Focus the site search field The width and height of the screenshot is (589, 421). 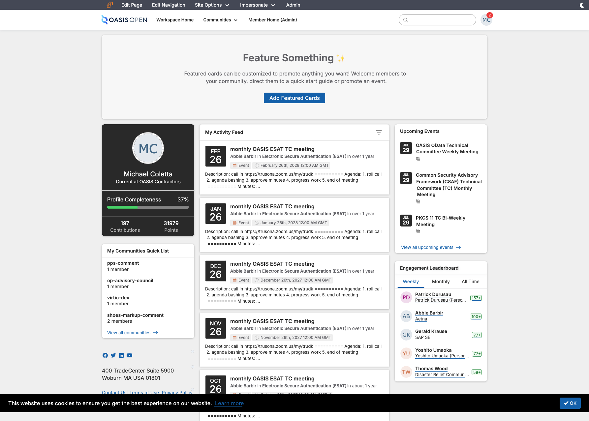pyautogui.click(x=437, y=20)
